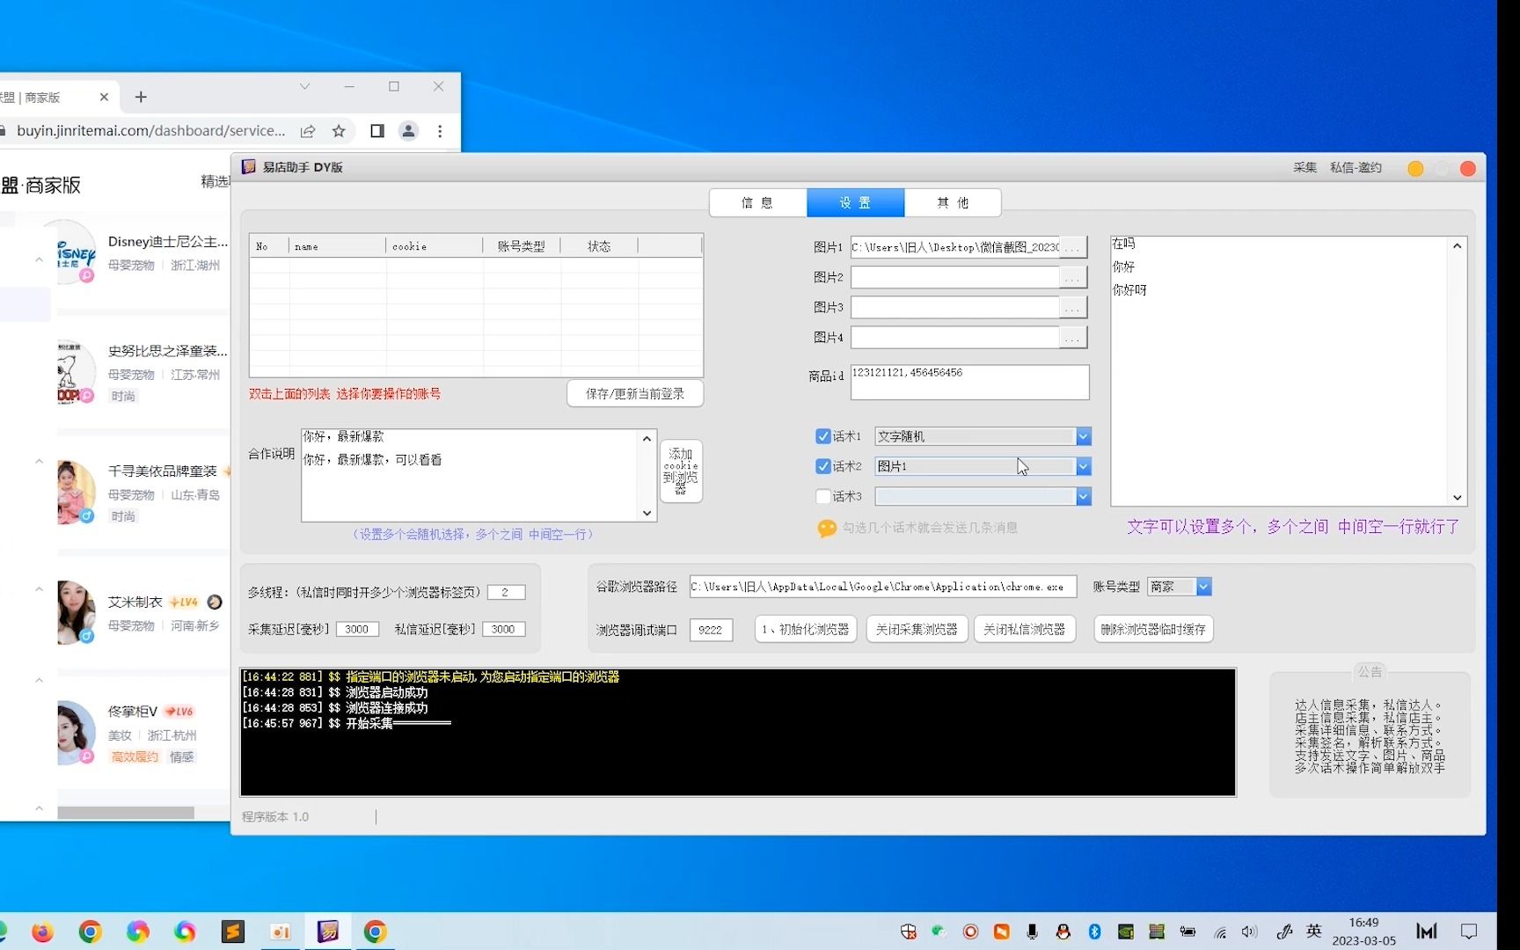
Task: Open Chrome three-dot menu
Action: [x=440, y=131]
